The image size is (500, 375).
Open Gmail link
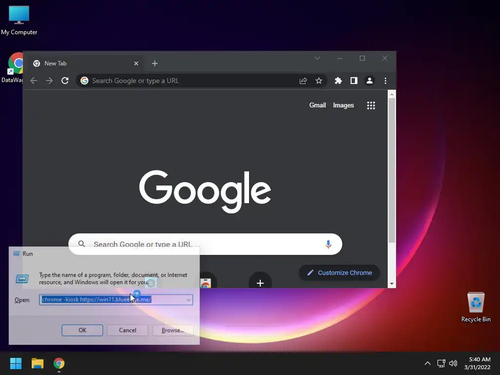(x=317, y=105)
